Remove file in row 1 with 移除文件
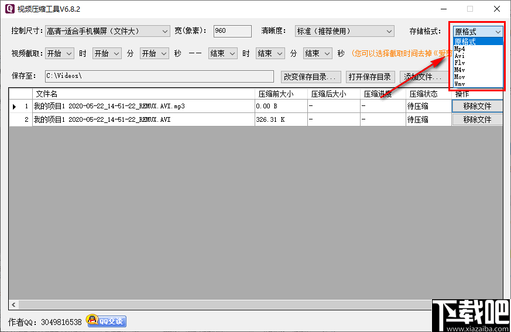Image resolution: width=511 pixels, height=332 pixels. pos(478,107)
